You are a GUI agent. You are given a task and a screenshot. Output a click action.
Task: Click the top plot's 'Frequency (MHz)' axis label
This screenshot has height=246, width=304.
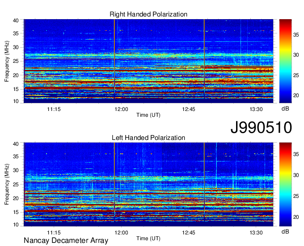point(7,61)
